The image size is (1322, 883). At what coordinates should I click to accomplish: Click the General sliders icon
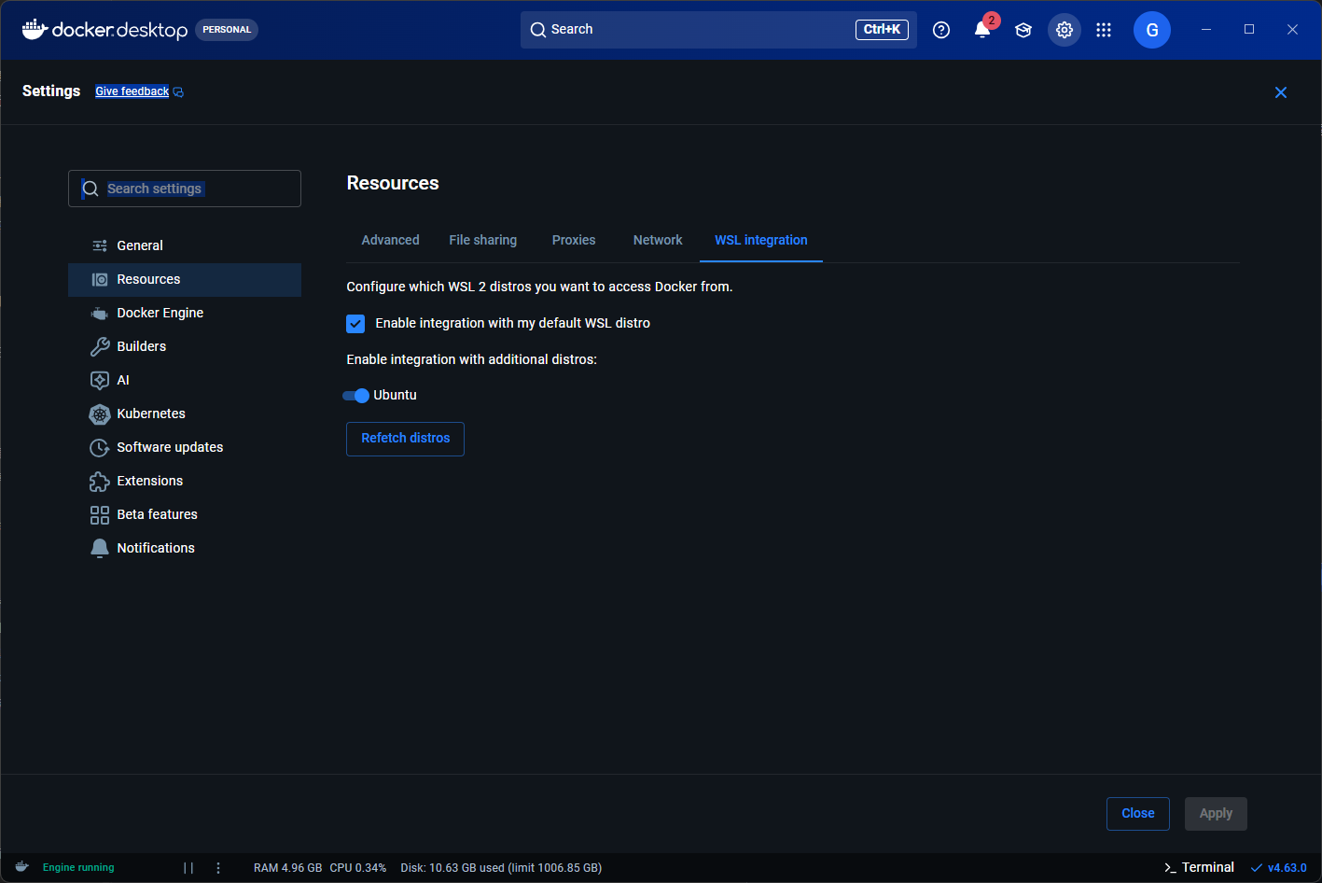click(x=100, y=245)
